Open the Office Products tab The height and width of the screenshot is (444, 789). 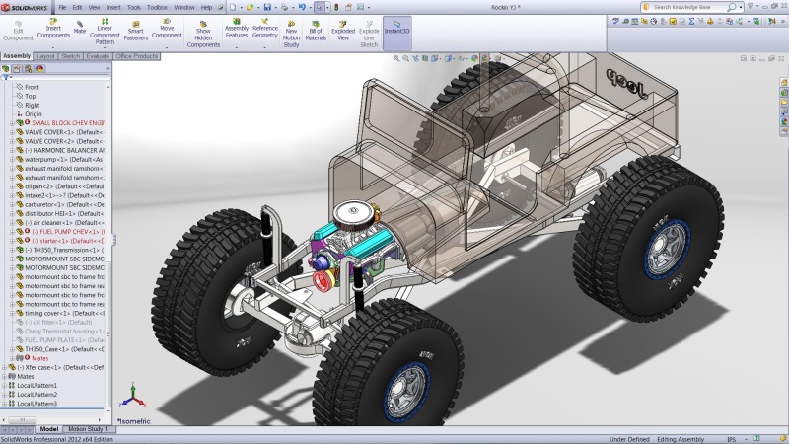point(136,56)
